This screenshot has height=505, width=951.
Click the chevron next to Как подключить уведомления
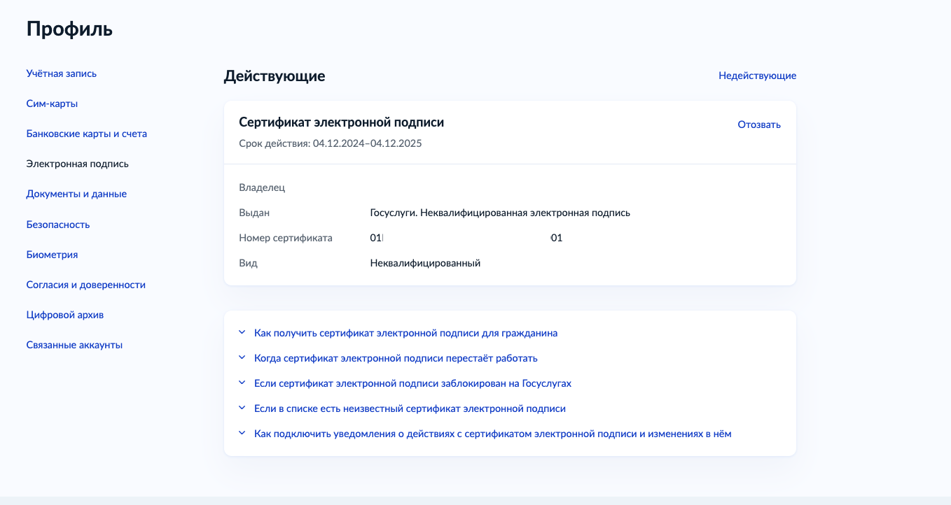(x=242, y=434)
